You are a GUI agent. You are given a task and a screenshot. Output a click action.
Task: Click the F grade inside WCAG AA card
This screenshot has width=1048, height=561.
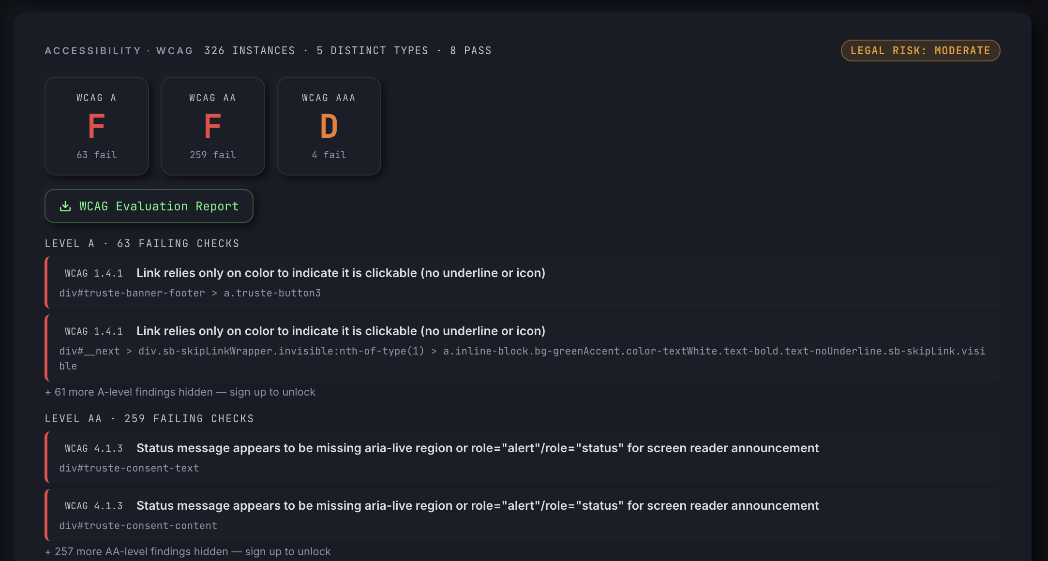pos(213,126)
